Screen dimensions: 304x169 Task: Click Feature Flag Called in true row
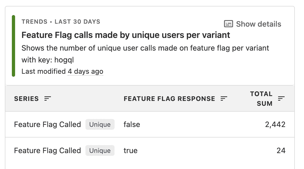47,150
